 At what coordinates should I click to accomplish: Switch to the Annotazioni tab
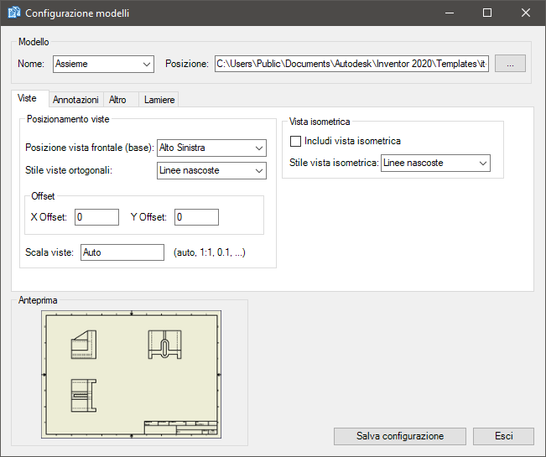click(x=76, y=100)
